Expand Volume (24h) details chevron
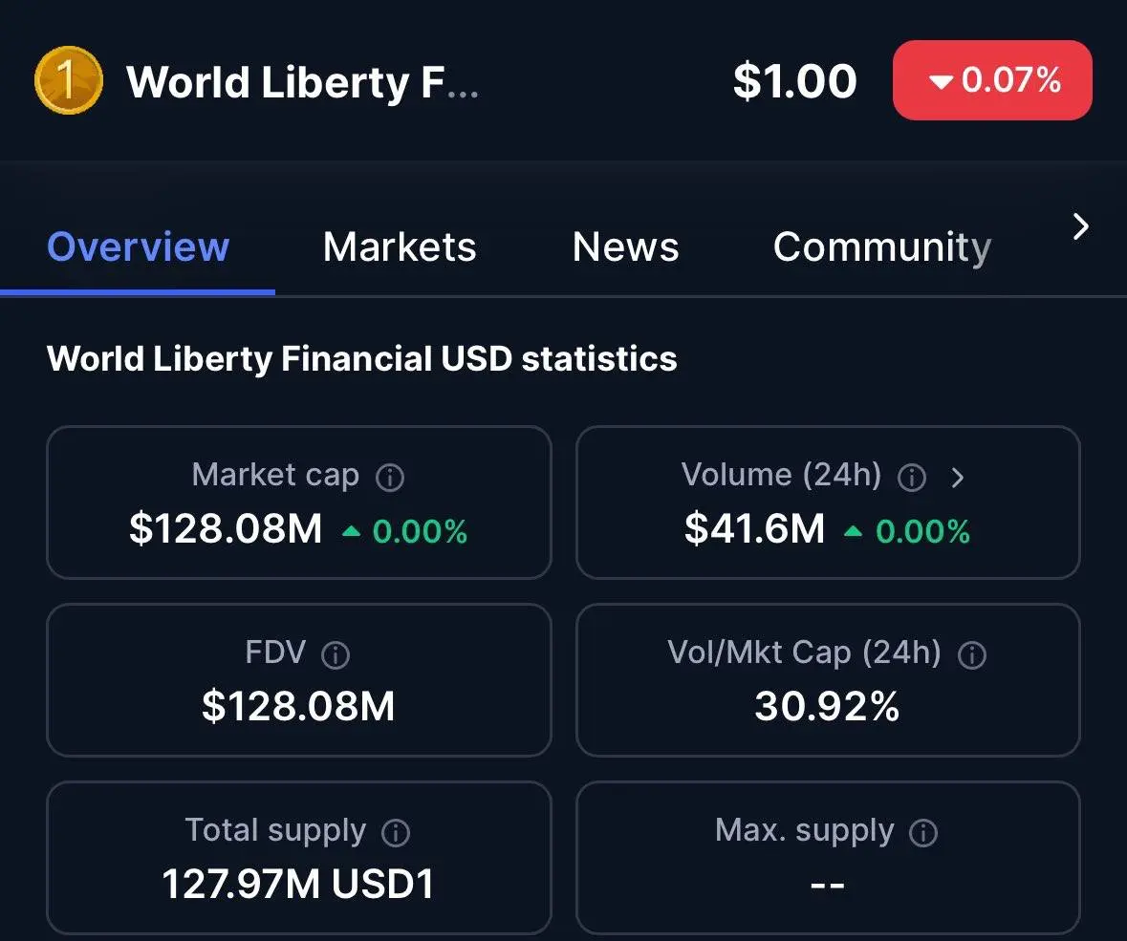 click(957, 477)
